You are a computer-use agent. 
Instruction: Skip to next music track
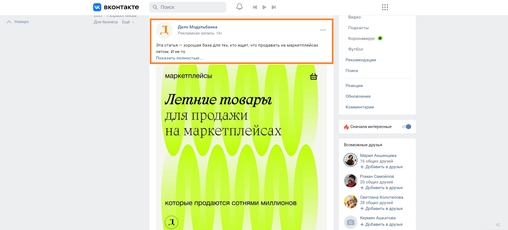(274, 7)
